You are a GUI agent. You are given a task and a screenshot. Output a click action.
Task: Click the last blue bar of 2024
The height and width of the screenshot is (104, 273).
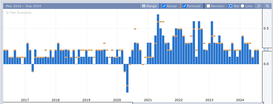tap(258, 57)
